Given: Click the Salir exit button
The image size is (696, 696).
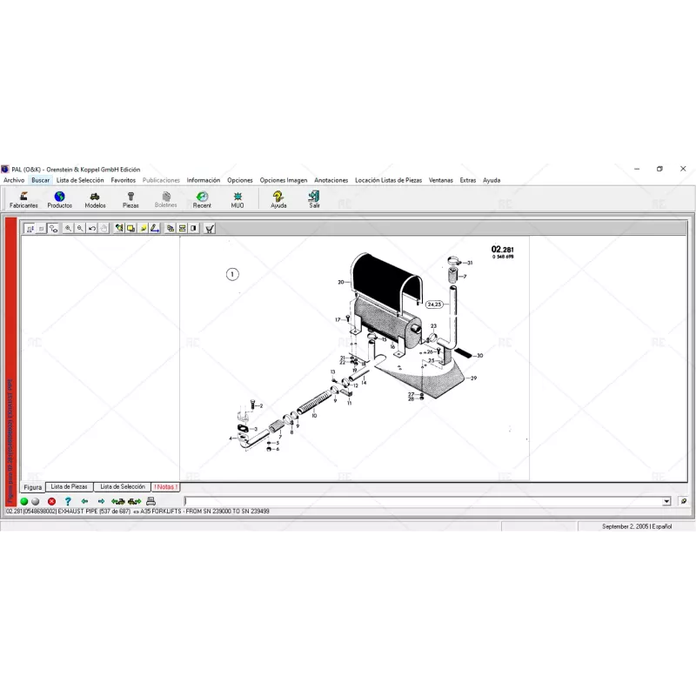Looking at the screenshot, I should coord(314,199).
